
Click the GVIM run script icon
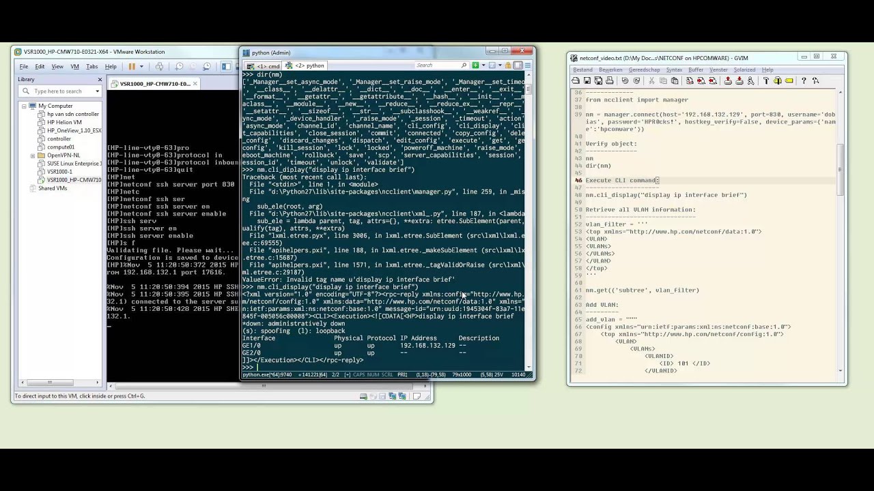(x=750, y=80)
